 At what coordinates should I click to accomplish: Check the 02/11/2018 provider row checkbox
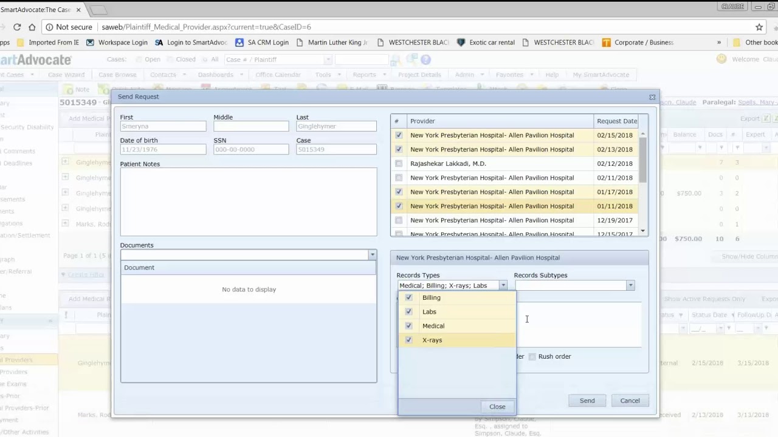pyautogui.click(x=399, y=178)
